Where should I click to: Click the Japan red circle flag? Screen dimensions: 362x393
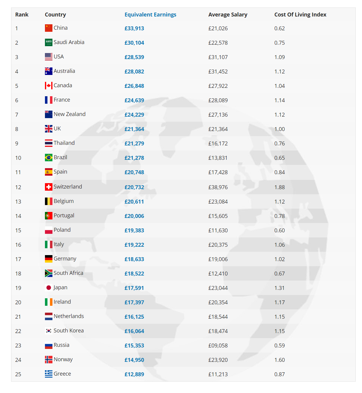click(x=49, y=287)
